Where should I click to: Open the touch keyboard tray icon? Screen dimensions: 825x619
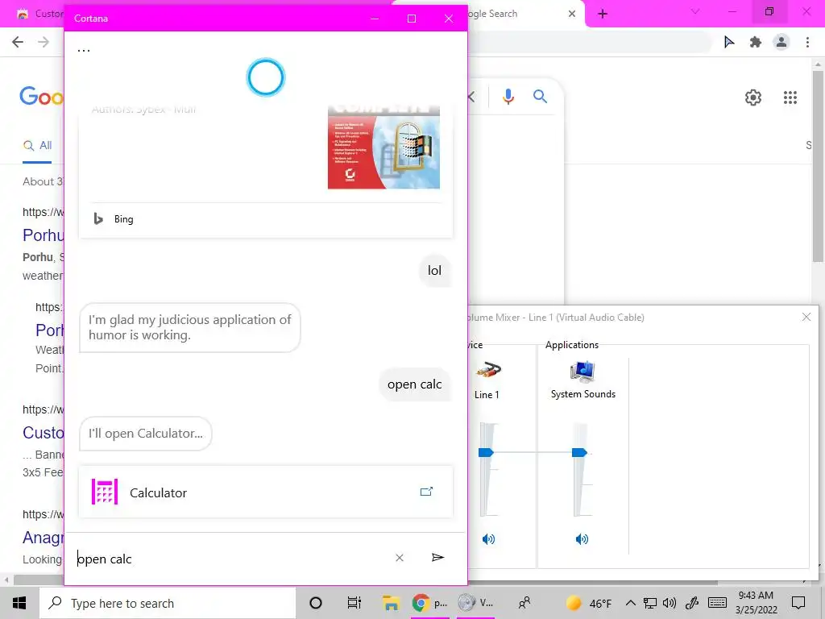coord(717,603)
